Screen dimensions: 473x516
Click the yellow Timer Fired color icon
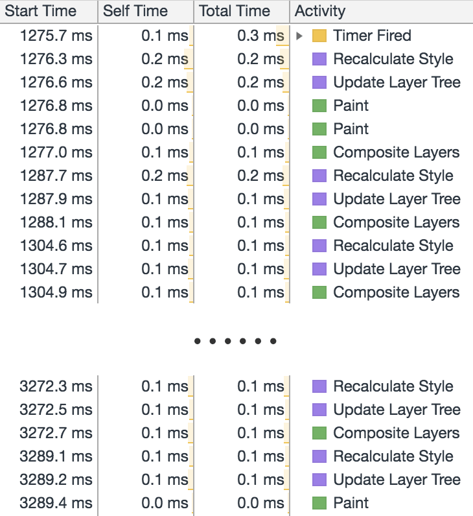coord(319,36)
